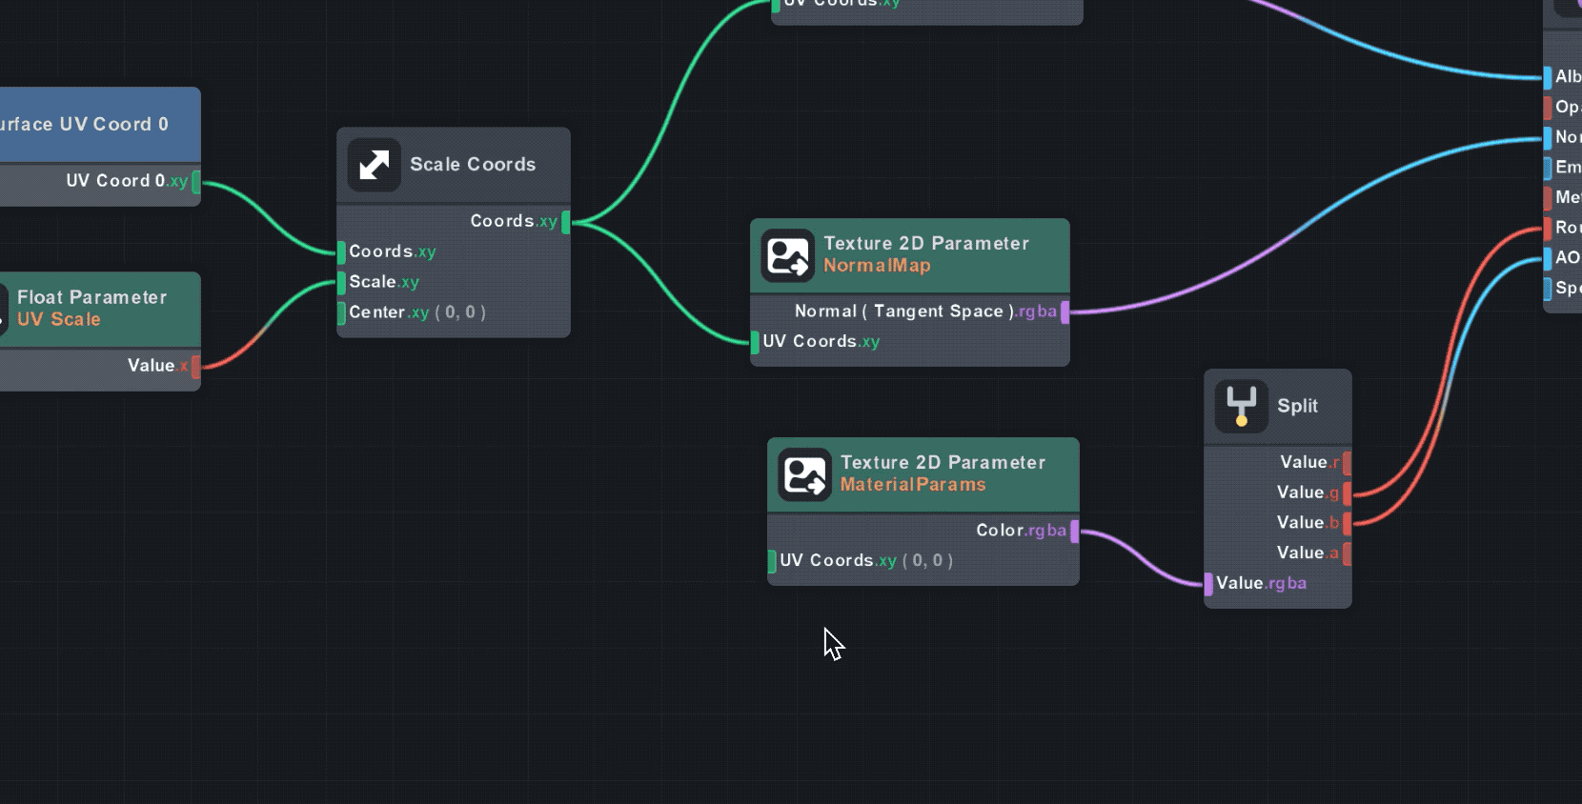Select the Float Parameter UV Scale node
Image resolution: width=1582 pixels, height=804 pixels.
[92, 309]
